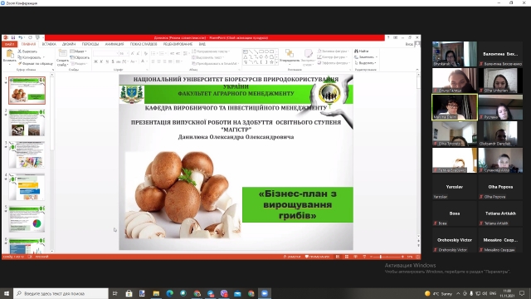Click the Reading view icon in status bar
Screen dimensions: 531x299
click(x=355, y=257)
